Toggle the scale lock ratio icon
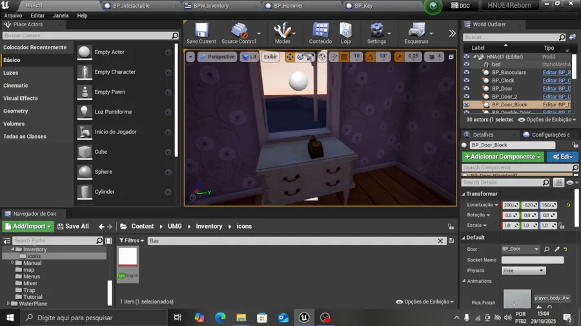 click(562, 225)
